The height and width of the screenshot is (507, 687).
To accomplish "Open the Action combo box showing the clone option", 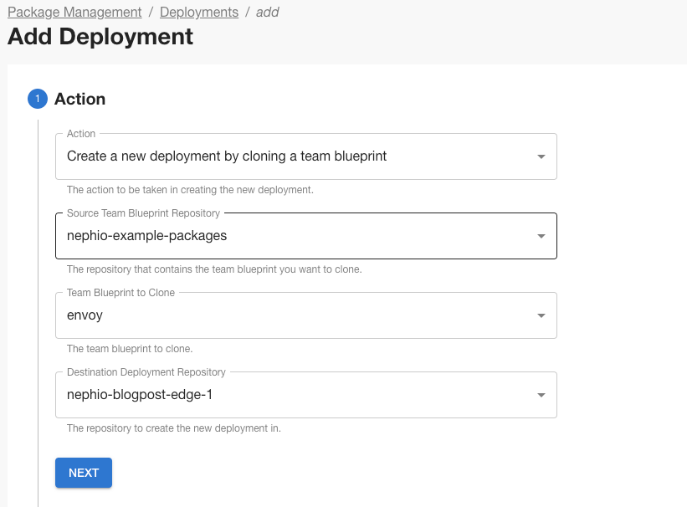I will 293,156.
